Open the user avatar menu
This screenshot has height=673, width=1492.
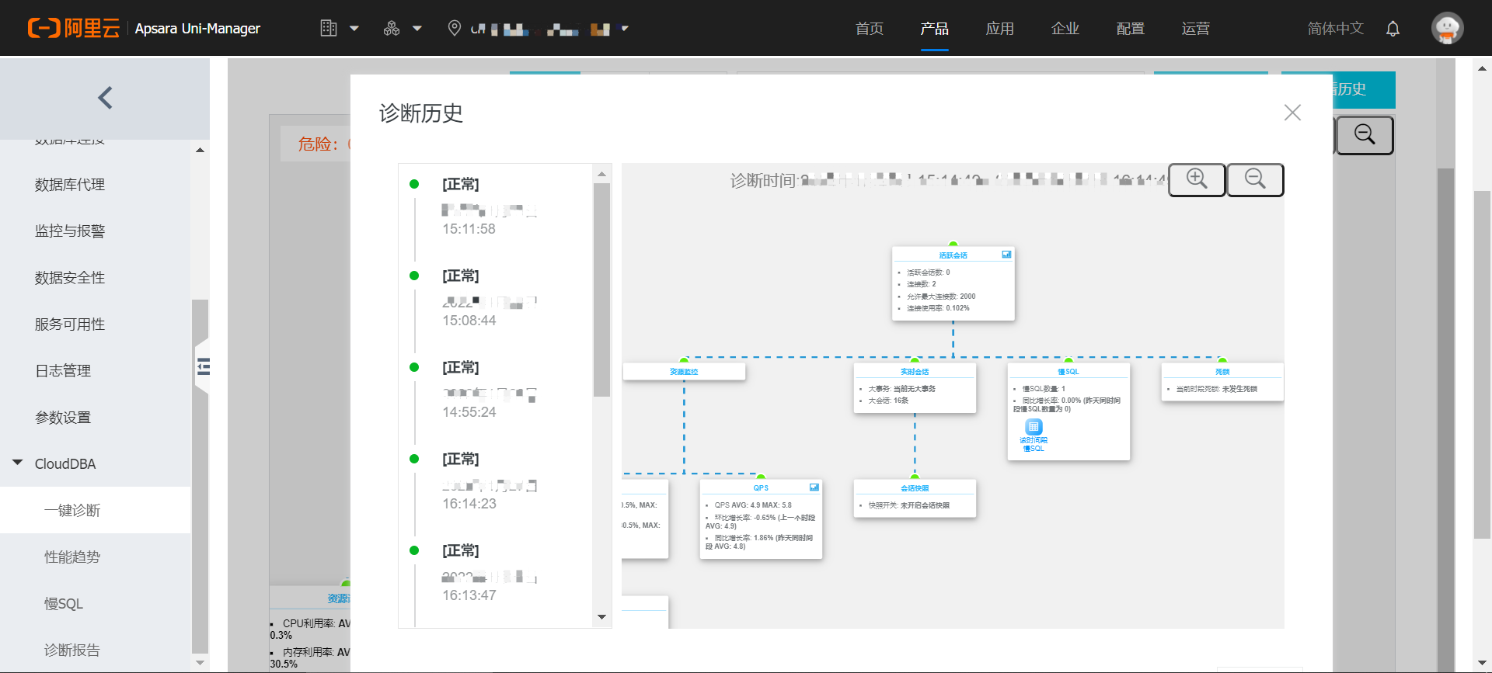pyautogui.click(x=1447, y=29)
